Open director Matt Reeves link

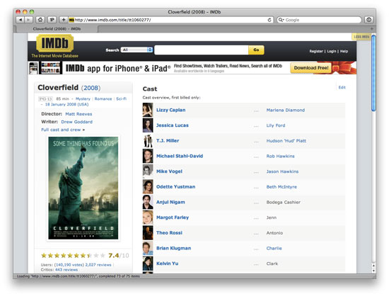coord(79,114)
